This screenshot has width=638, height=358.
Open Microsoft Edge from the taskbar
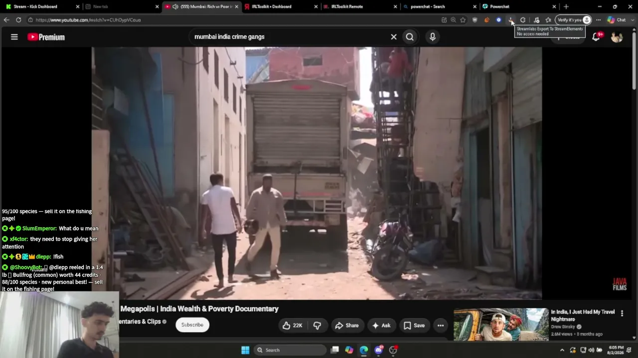[364, 350]
